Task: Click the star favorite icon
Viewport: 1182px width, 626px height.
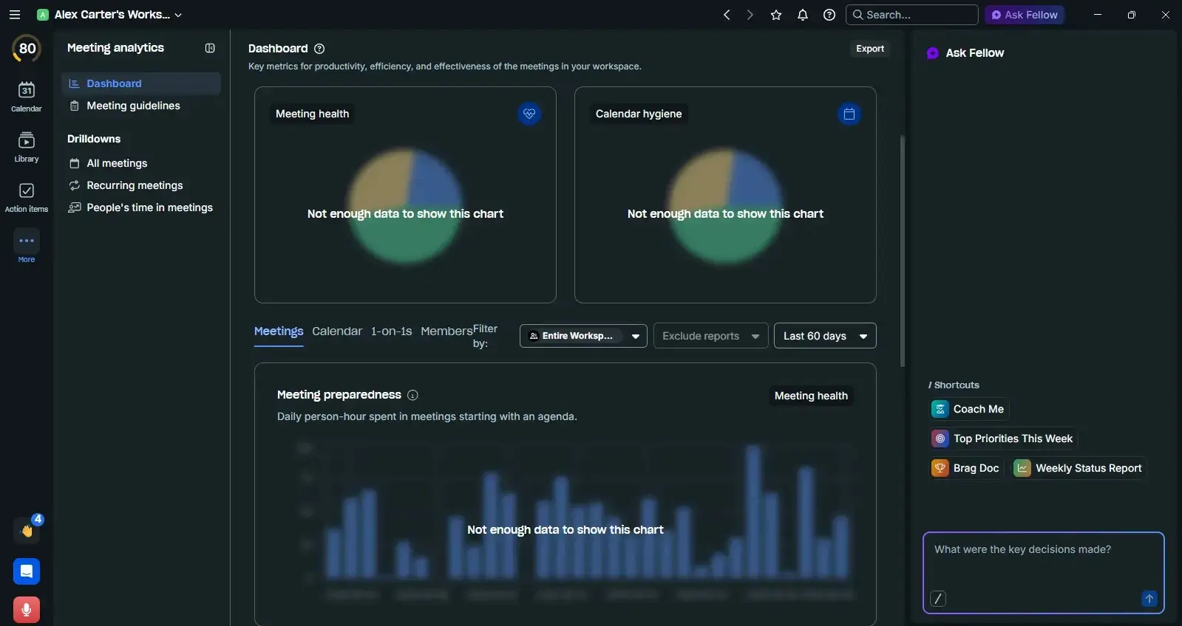Action: (776, 15)
